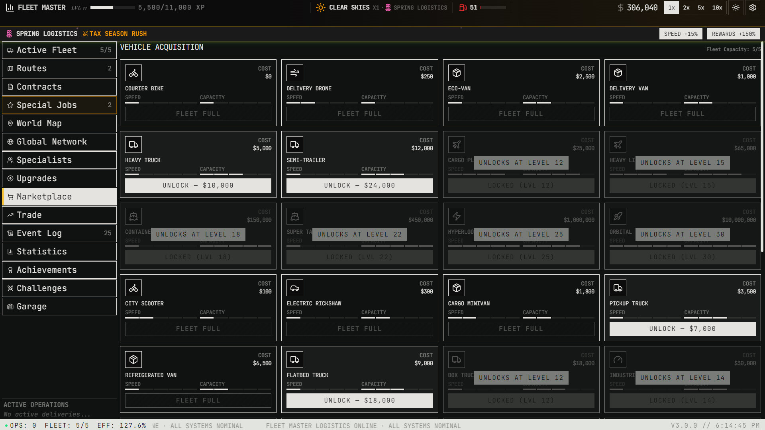This screenshot has height=430, width=765.
Task: Unlock the Flatbed Truck for $18,000
Action: pyautogui.click(x=359, y=401)
